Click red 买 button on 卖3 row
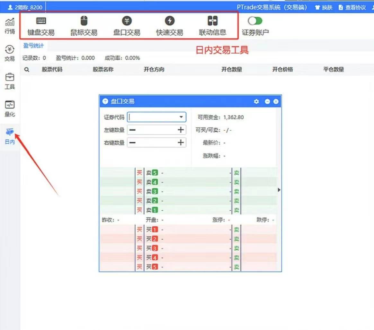Screen dimensions: 374x330 pos(139,191)
